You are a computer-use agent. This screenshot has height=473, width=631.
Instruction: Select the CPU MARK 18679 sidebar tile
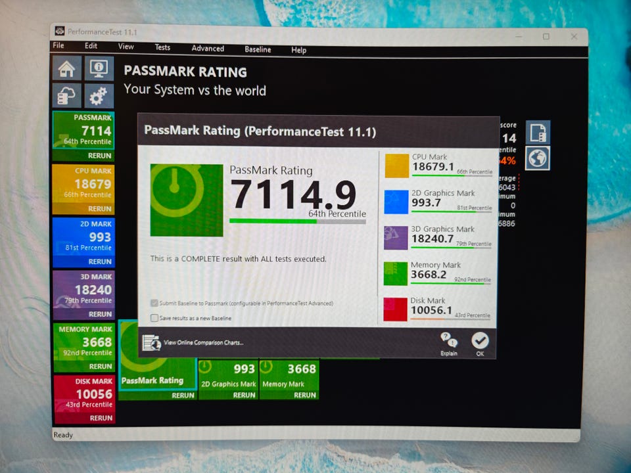pyautogui.click(x=83, y=184)
